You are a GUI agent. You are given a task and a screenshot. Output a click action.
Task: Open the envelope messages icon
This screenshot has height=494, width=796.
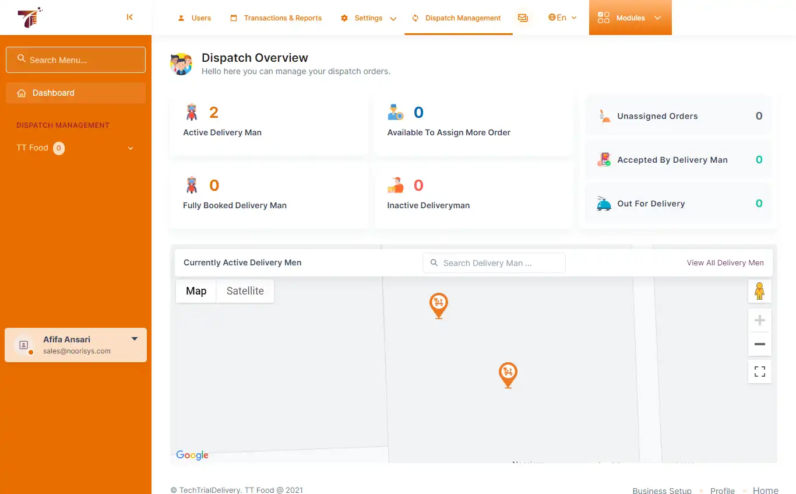pyautogui.click(x=523, y=18)
